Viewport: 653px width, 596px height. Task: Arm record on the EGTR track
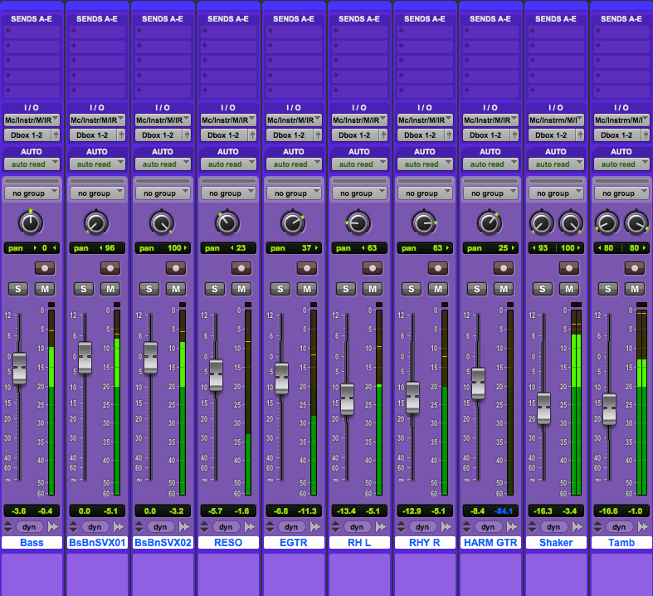point(307,268)
